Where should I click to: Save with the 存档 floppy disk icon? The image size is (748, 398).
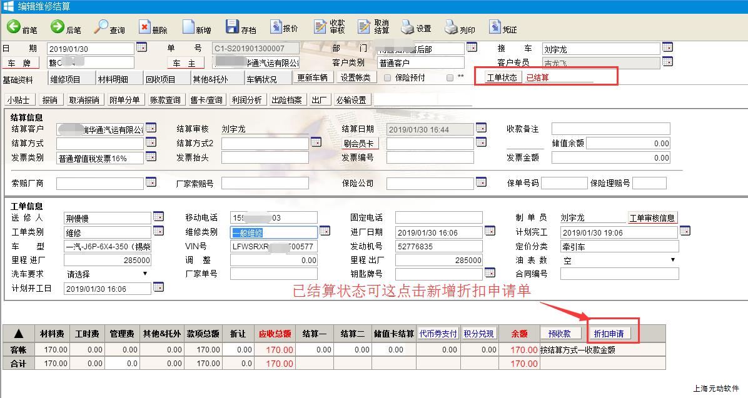click(x=233, y=27)
